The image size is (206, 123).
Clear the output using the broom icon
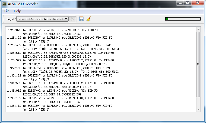coord(88,19)
